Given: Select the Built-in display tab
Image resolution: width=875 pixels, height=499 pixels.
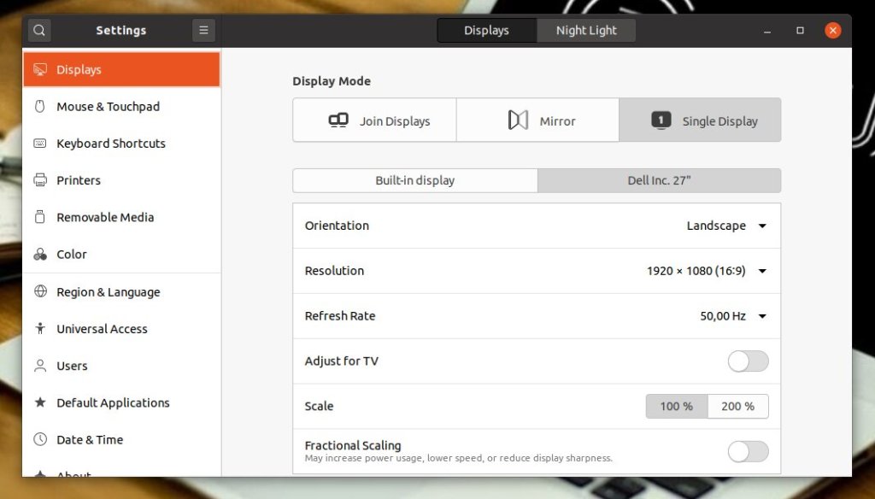Looking at the screenshot, I should click(x=414, y=181).
